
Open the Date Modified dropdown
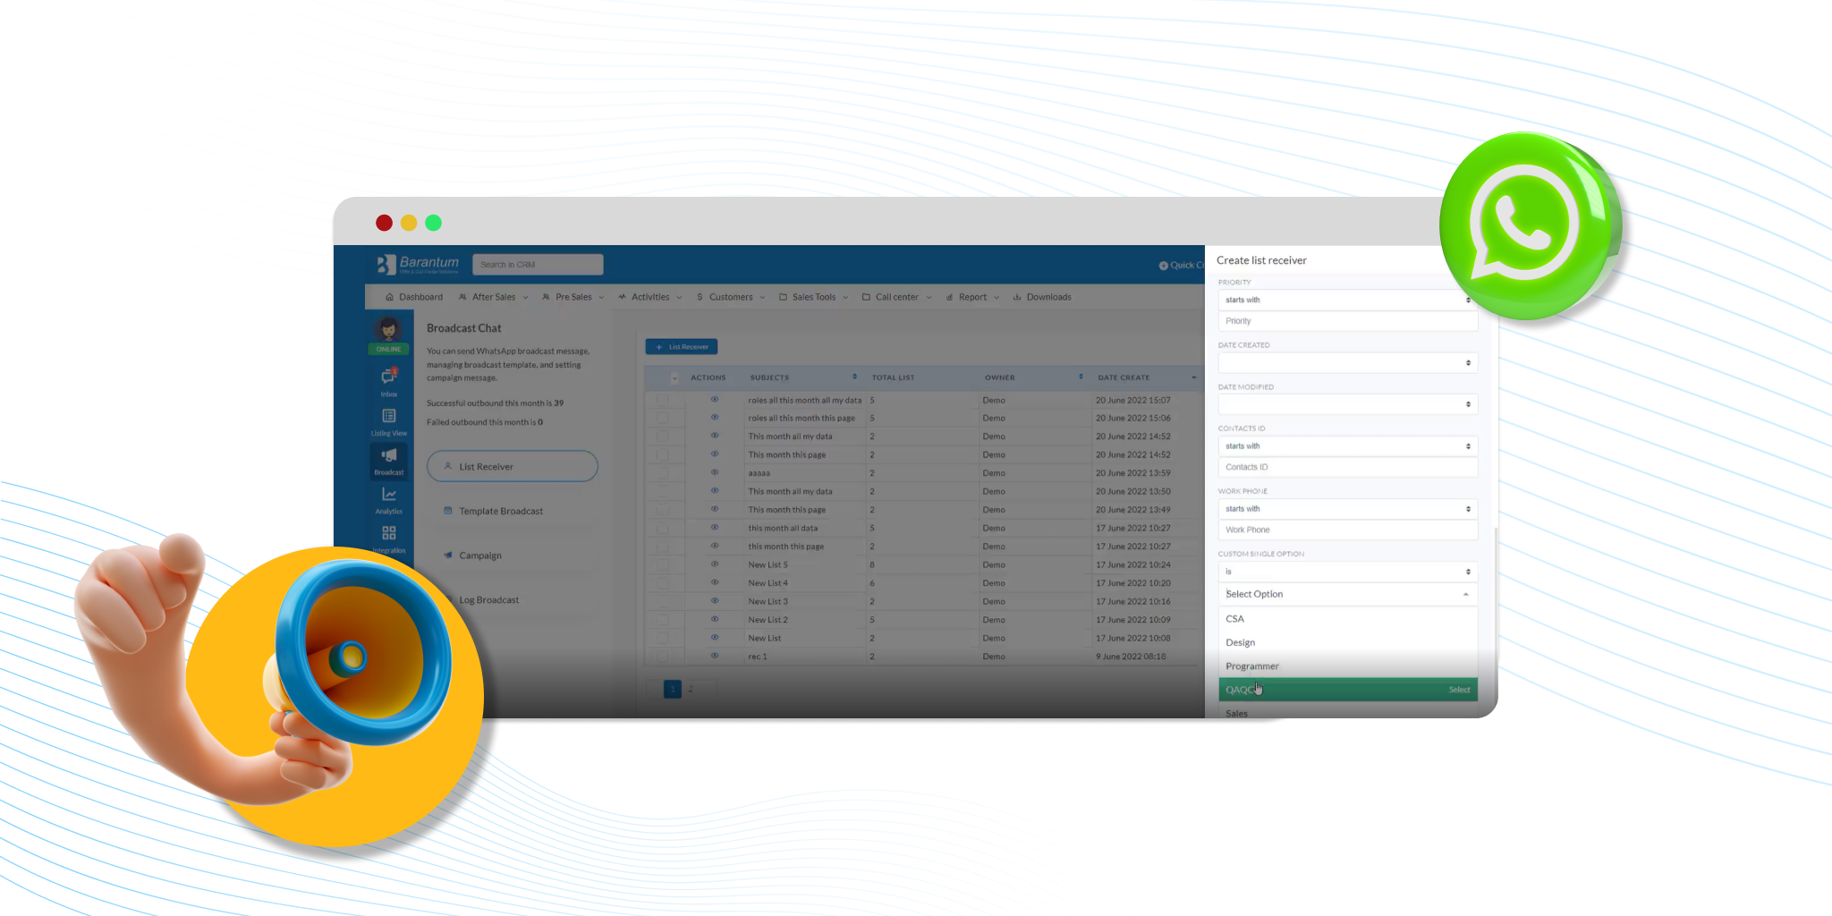pos(1347,404)
